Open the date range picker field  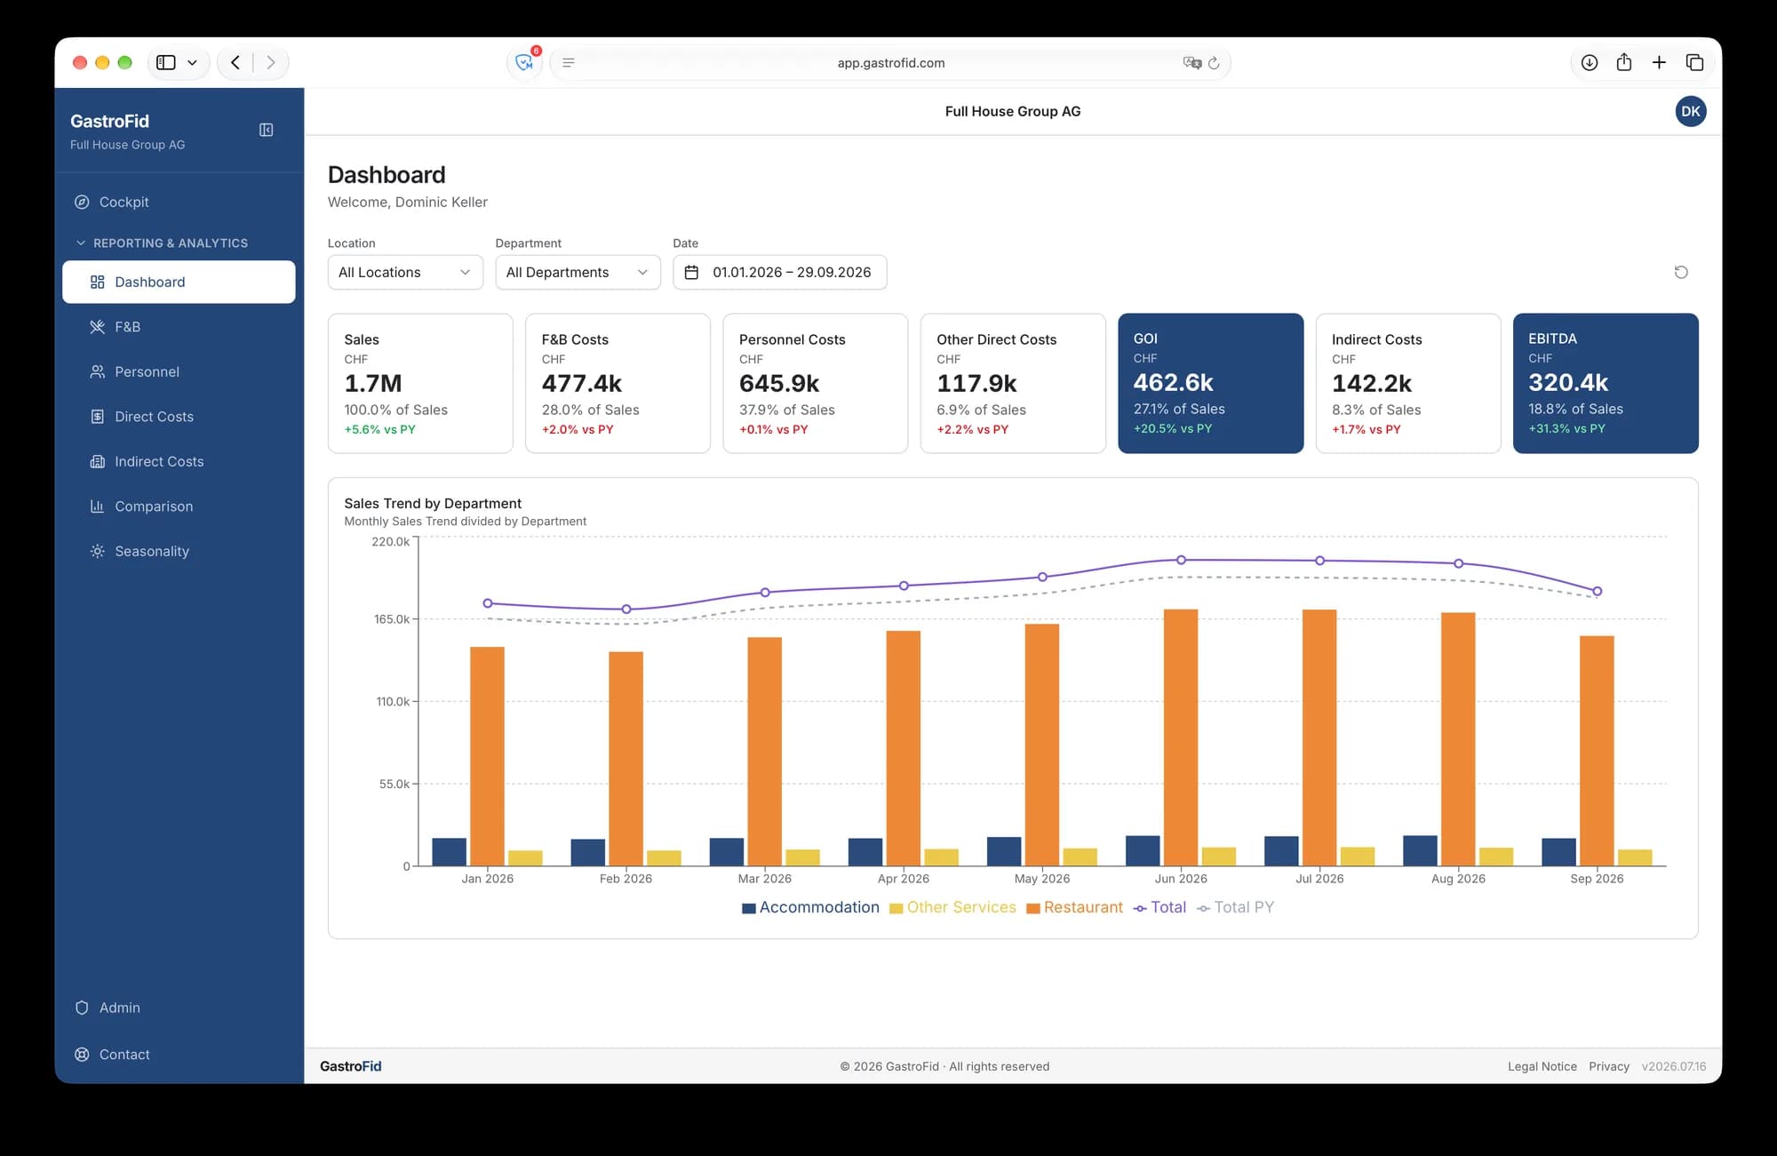(x=779, y=272)
